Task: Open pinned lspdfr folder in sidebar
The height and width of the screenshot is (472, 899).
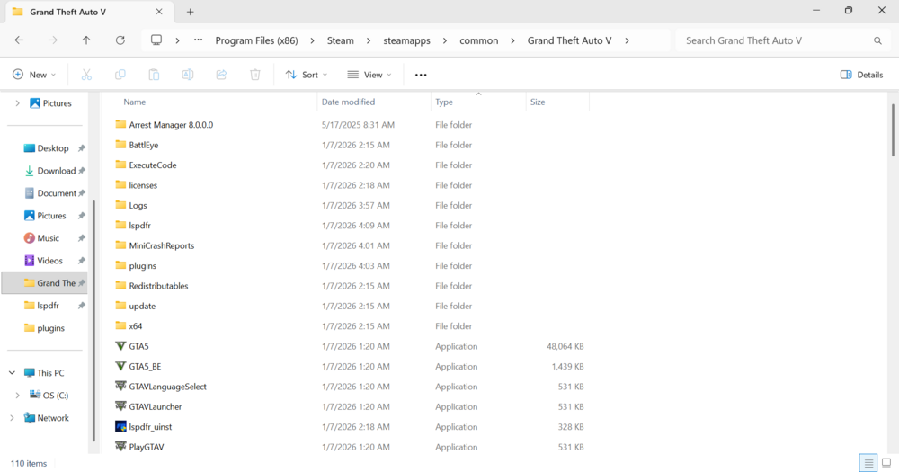Action: coord(48,305)
